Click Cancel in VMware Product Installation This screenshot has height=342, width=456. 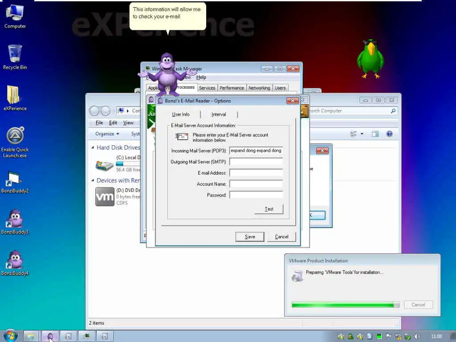click(x=418, y=305)
